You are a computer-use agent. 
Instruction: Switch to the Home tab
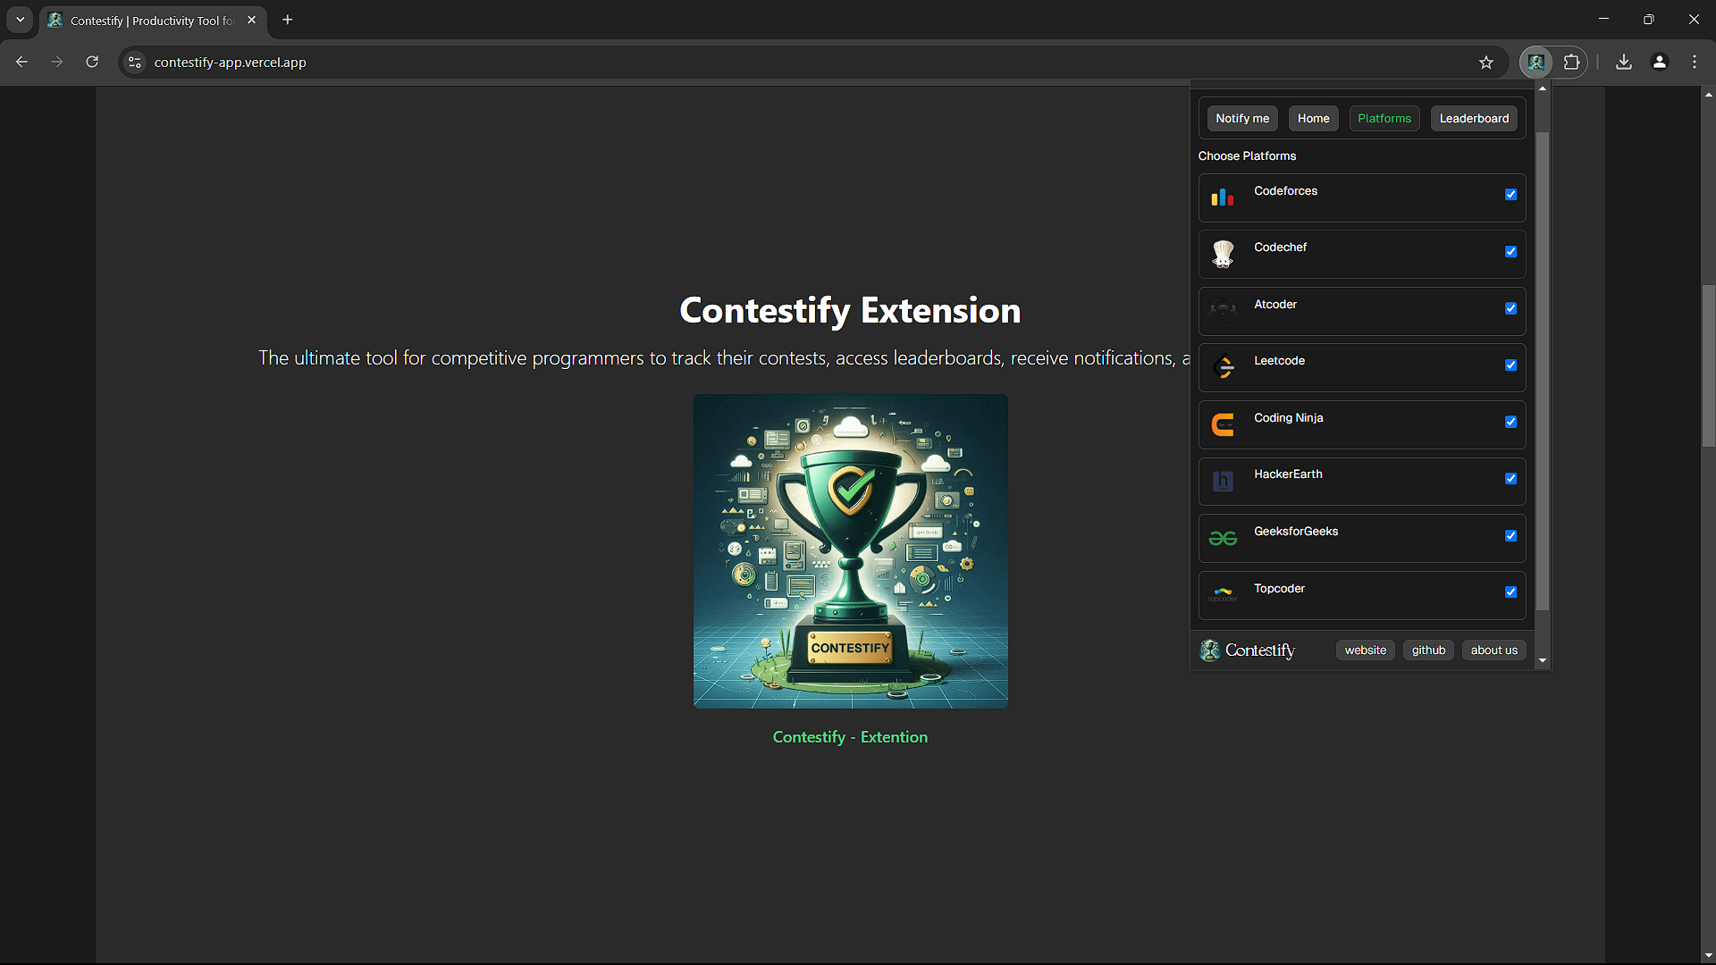pos(1313,119)
